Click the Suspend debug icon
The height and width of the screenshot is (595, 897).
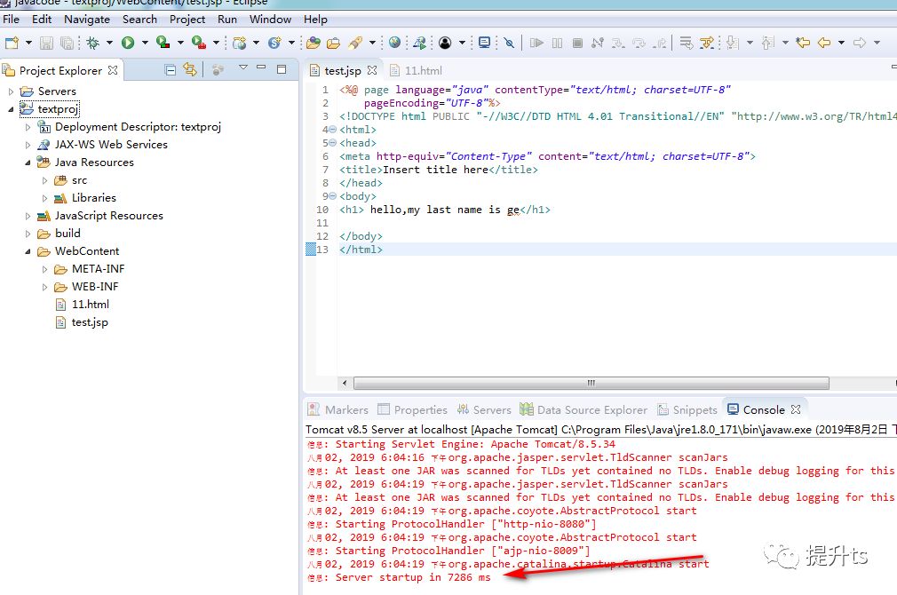(557, 43)
